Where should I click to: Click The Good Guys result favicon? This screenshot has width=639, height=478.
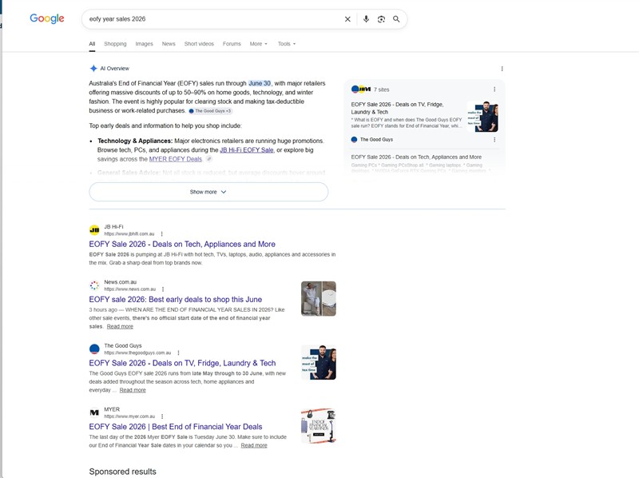pos(94,349)
